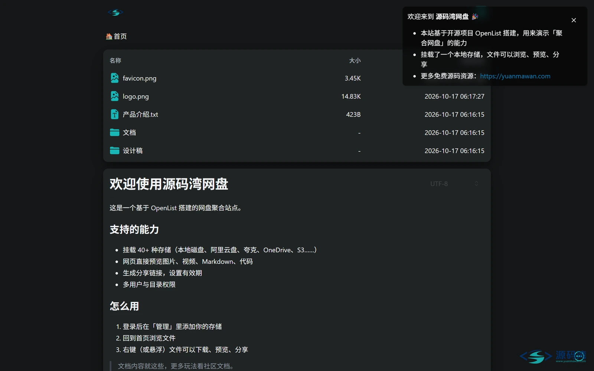Click the image file icon for logo.png
The width and height of the screenshot is (594, 371).
[115, 96]
